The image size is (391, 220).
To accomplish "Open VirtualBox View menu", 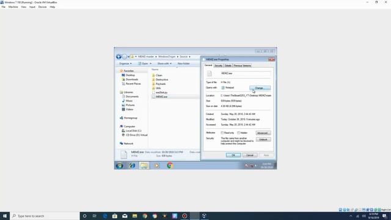I will [24, 7].
